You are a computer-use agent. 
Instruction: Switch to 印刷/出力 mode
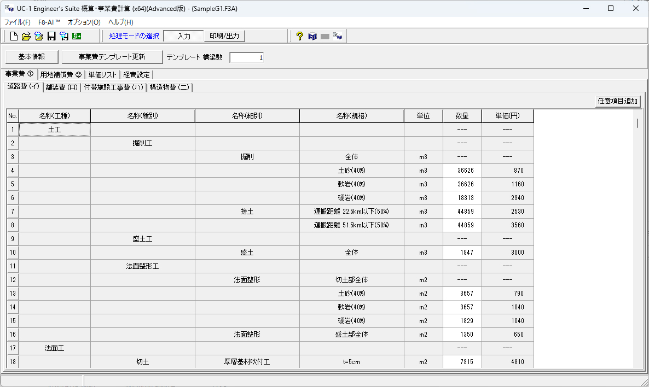coord(224,36)
